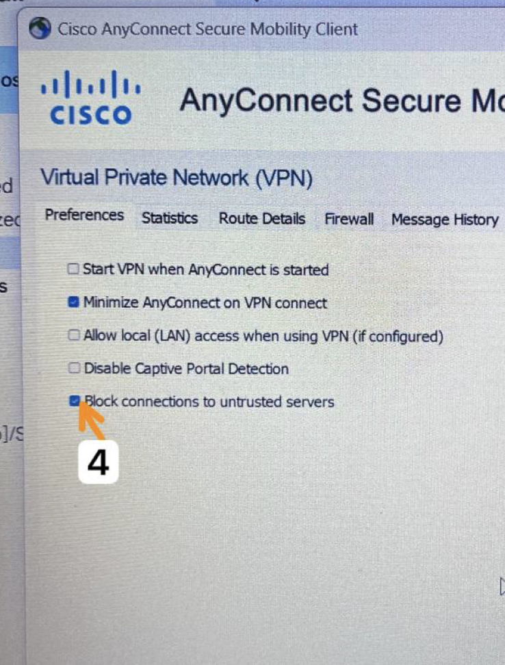Show the Message History tab
Screen dimensions: 505x665
point(445,220)
